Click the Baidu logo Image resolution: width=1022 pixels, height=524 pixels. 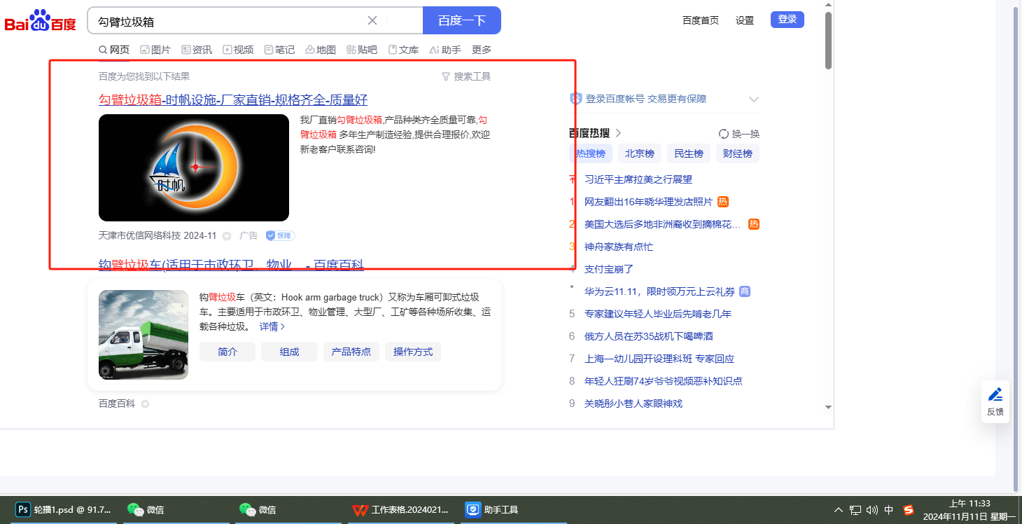[x=40, y=21]
